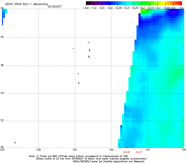Click the longitude label 147

coord(148,150)
